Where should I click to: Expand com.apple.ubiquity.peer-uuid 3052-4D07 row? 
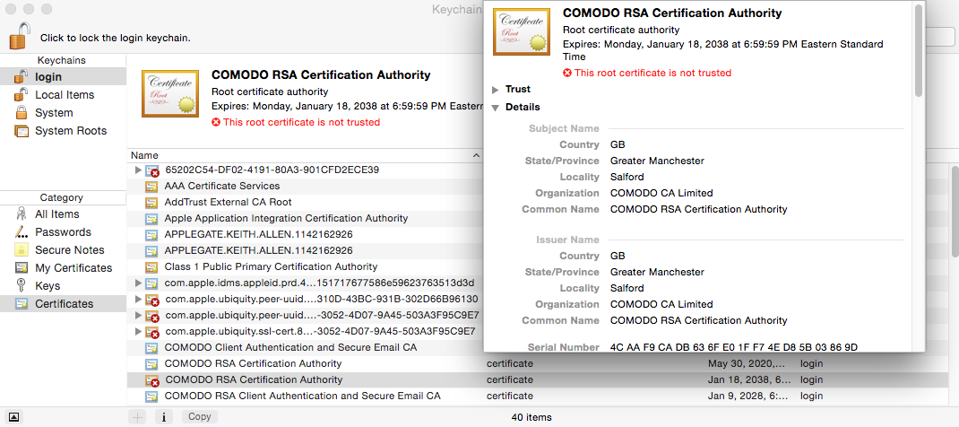[138, 316]
